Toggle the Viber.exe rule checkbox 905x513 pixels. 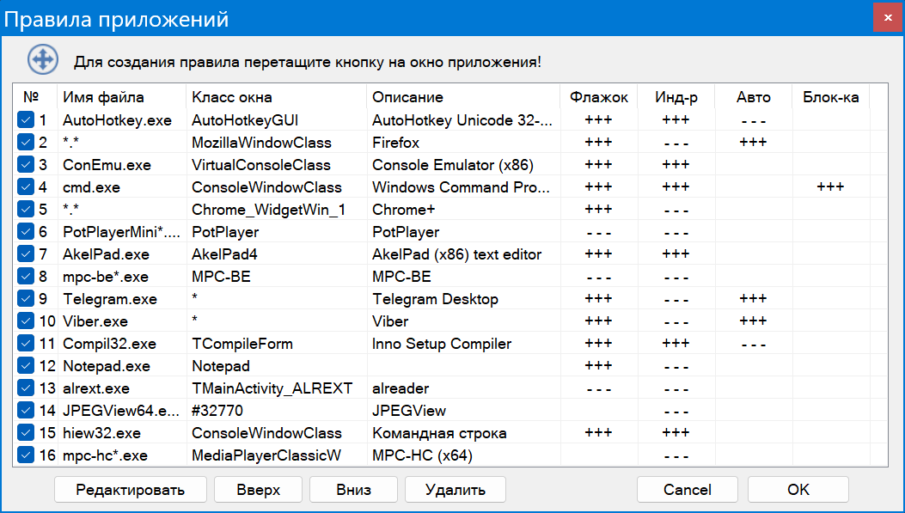[26, 321]
